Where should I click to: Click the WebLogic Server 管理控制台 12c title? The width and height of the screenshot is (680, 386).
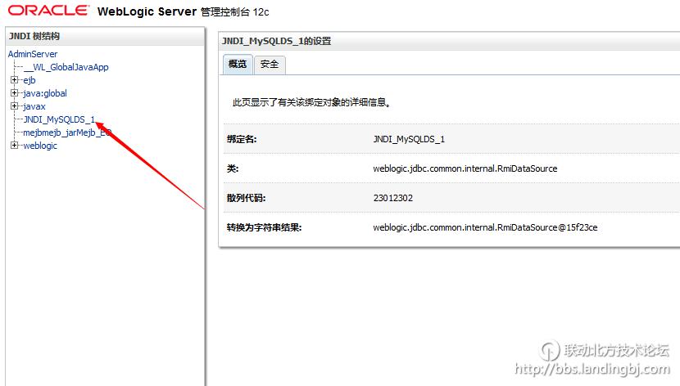click(x=183, y=11)
